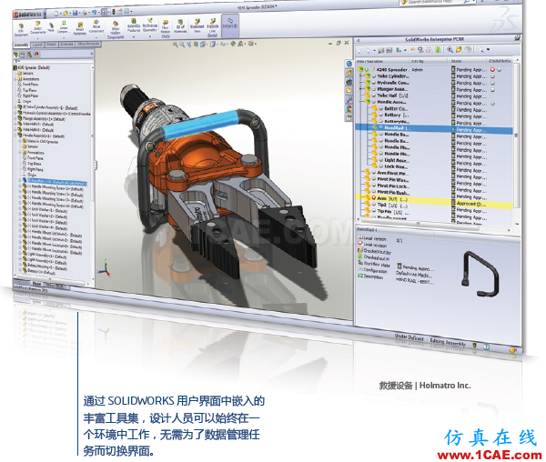Collapse Hydraulic Con... node in PDM tree
This screenshot has height=462, width=546.
[361, 82]
